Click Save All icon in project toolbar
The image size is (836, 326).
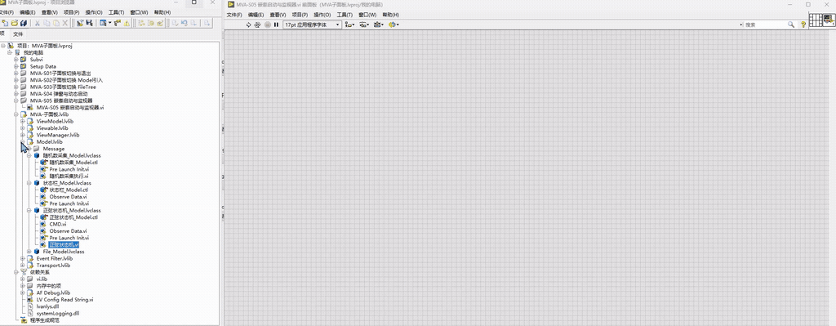coord(24,23)
